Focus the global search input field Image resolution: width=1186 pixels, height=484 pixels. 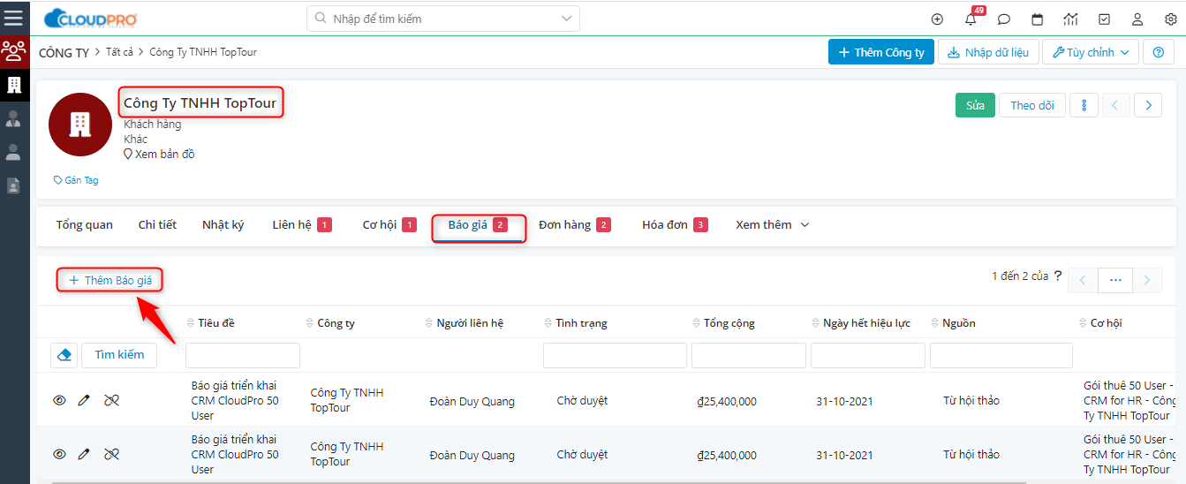coord(443,19)
